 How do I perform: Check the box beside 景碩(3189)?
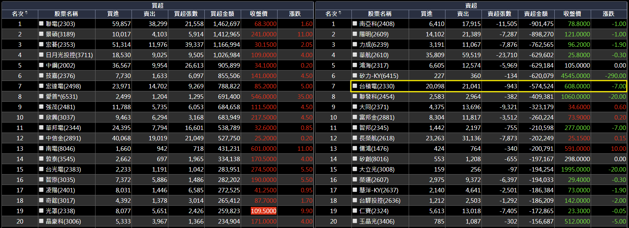41,34
